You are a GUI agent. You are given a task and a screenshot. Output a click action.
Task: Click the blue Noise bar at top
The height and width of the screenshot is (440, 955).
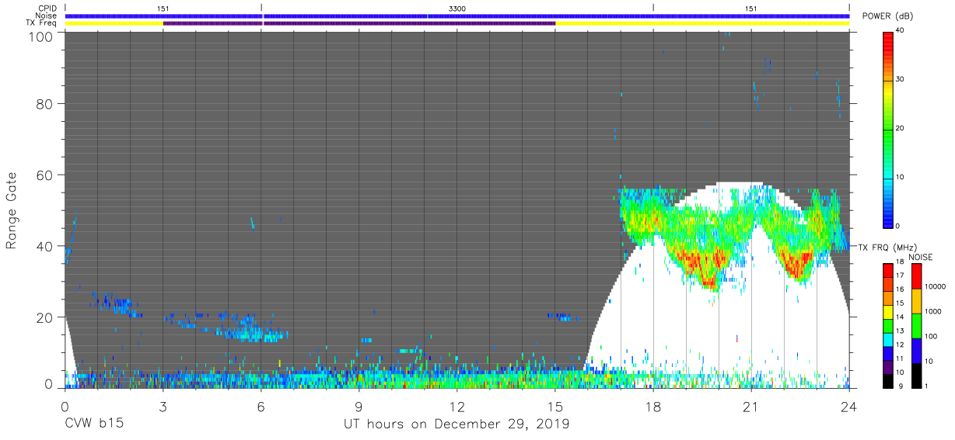click(x=457, y=16)
